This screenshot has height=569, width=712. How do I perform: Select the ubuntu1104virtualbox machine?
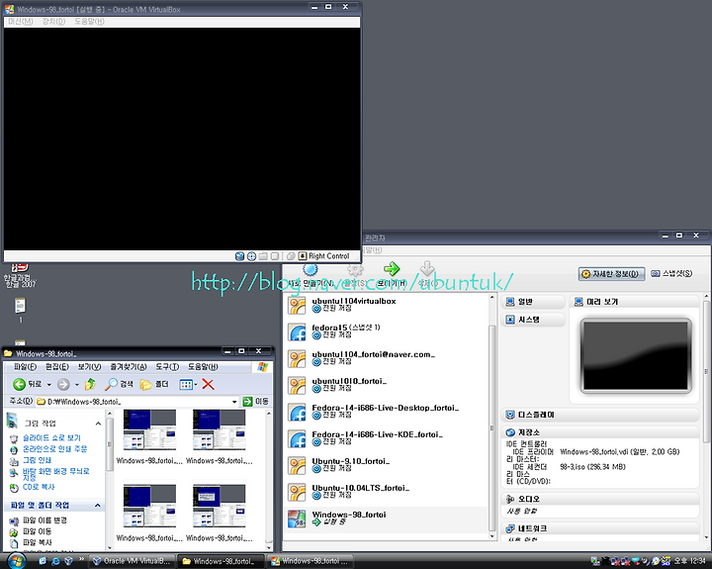point(386,305)
